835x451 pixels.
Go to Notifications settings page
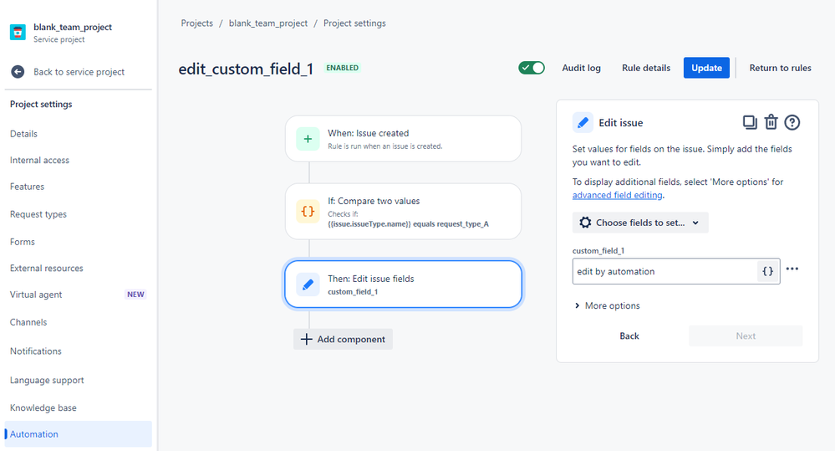(36, 351)
